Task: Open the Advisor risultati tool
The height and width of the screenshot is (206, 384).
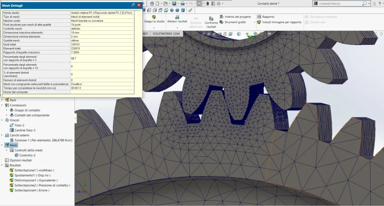Action: tap(177, 19)
